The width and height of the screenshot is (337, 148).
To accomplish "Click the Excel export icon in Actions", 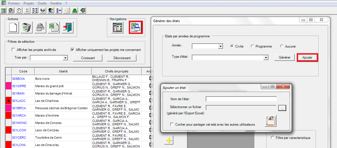I will tap(54, 27).
